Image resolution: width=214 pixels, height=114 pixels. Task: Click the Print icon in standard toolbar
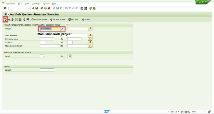54,8
